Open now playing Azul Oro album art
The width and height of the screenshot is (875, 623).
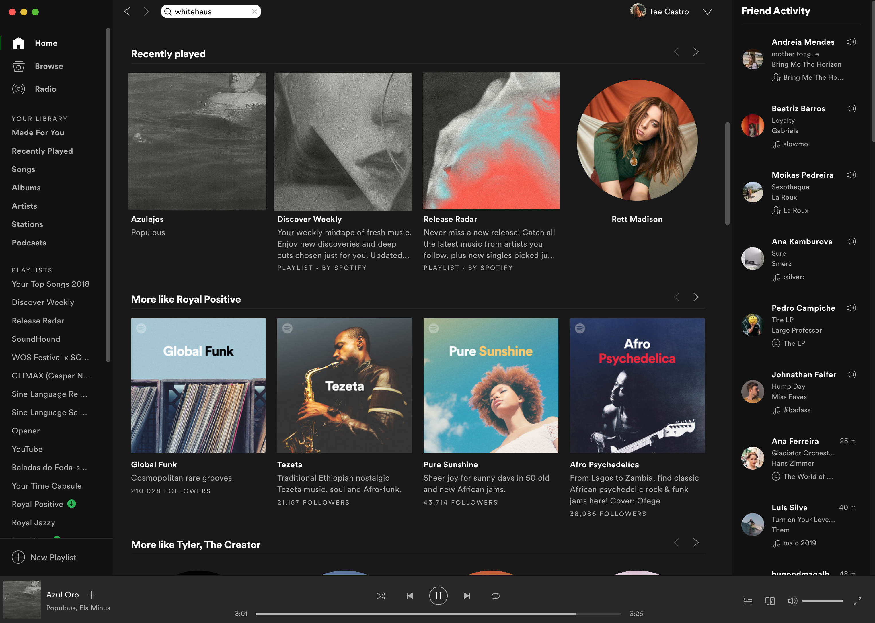[x=22, y=599]
